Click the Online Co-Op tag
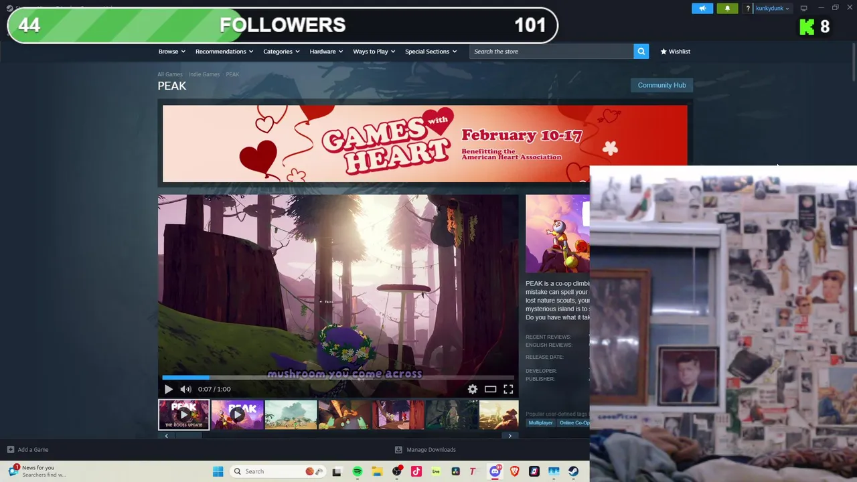Screen dimensions: 857x482 pos(574,423)
